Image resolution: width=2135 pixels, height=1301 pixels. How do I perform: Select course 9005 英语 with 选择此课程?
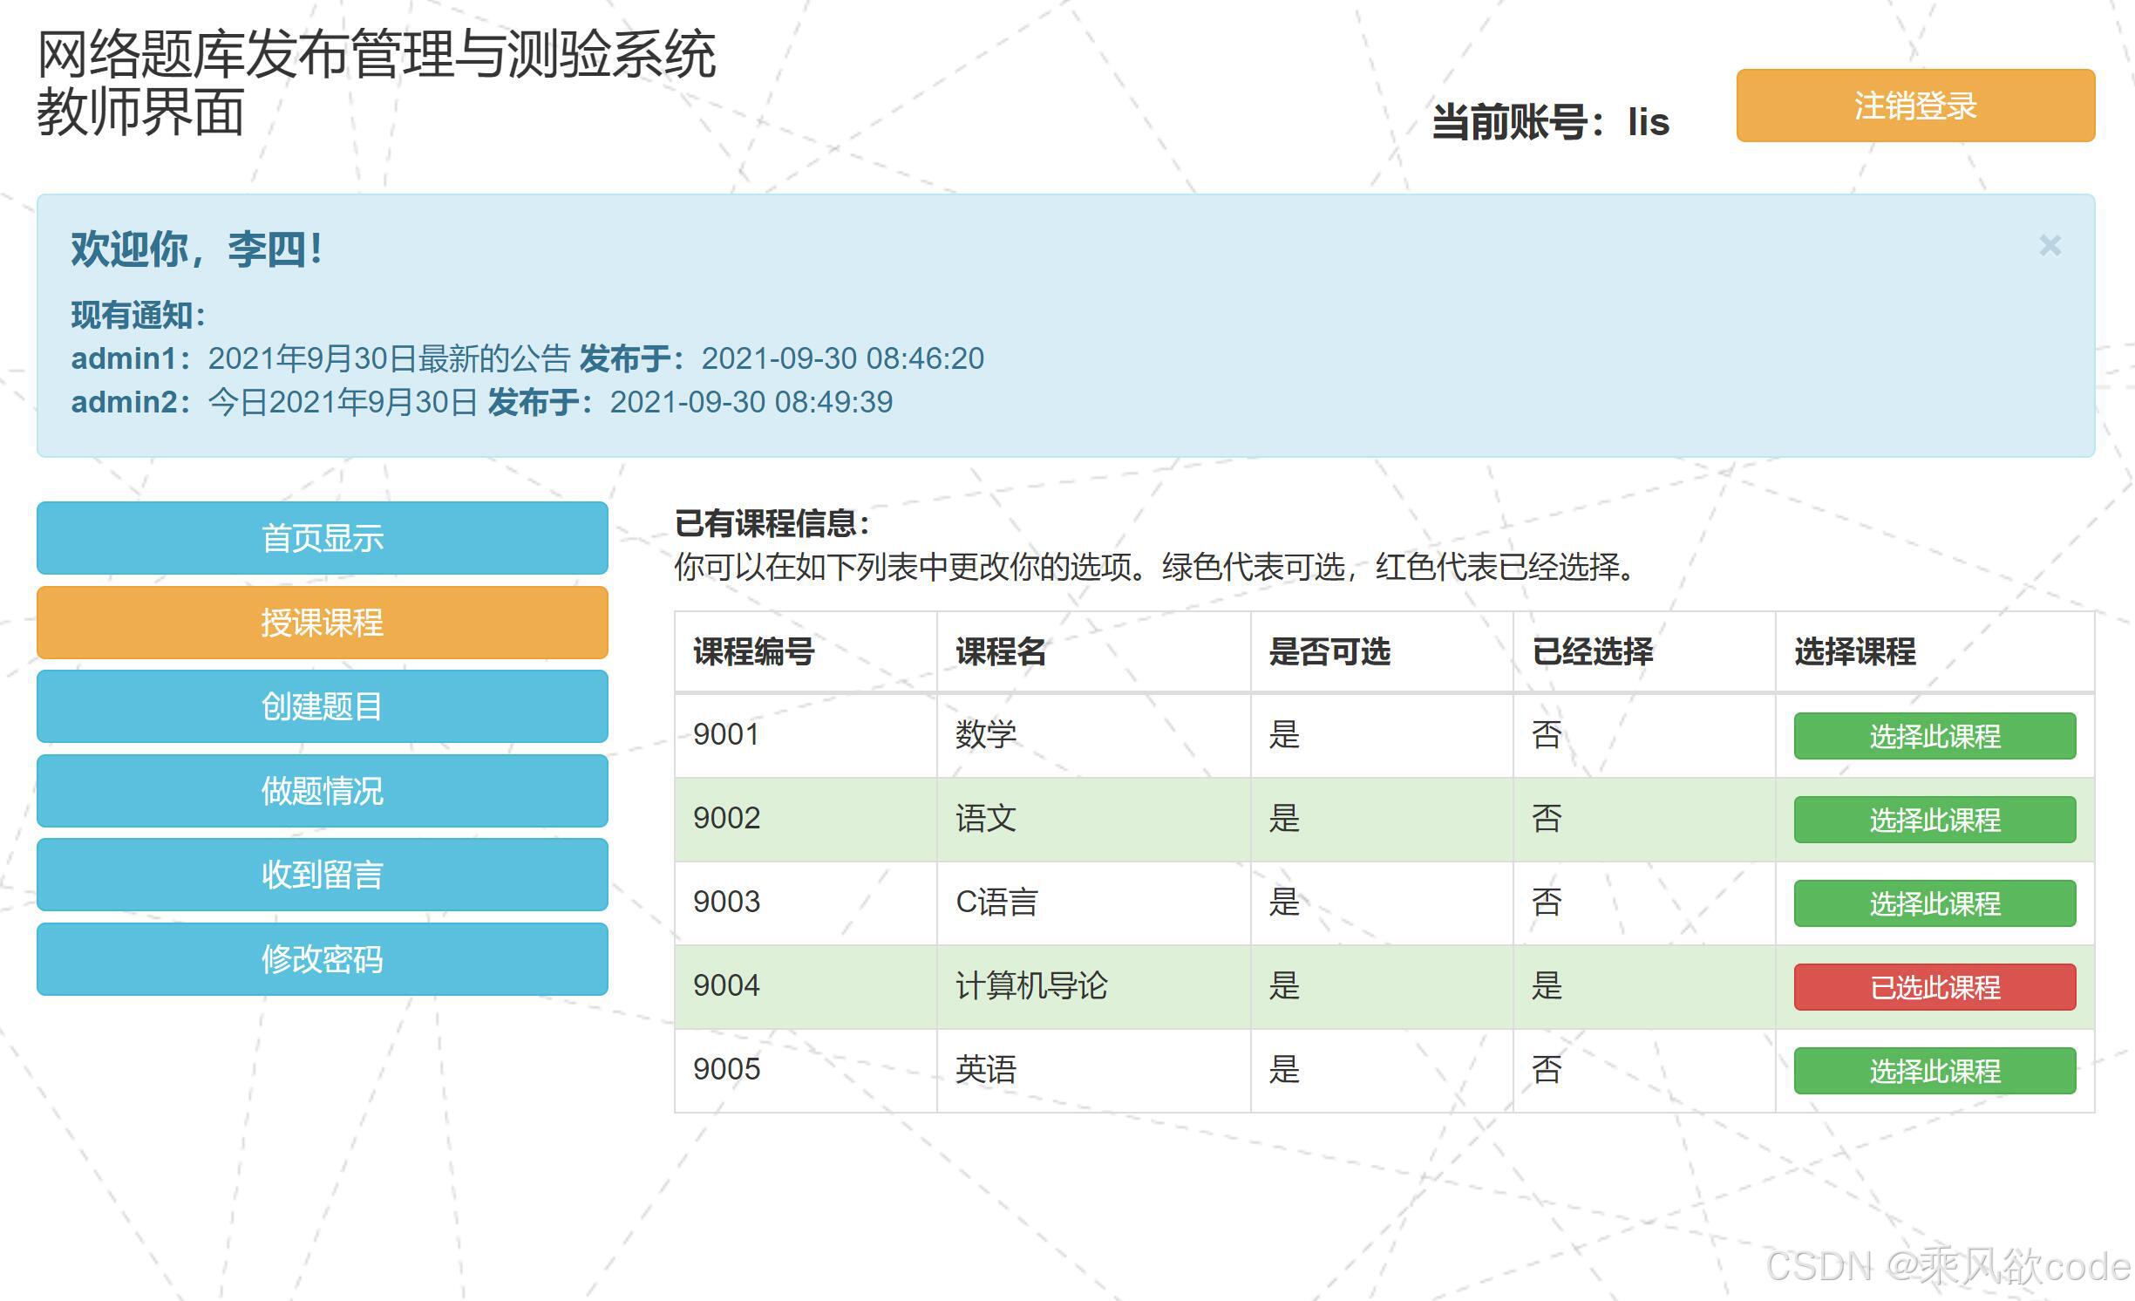[1934, 1072]
